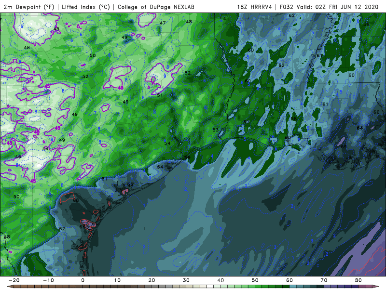Click the 20 tick label on color scale
The image size is (386, 289).
pos(152,280)
